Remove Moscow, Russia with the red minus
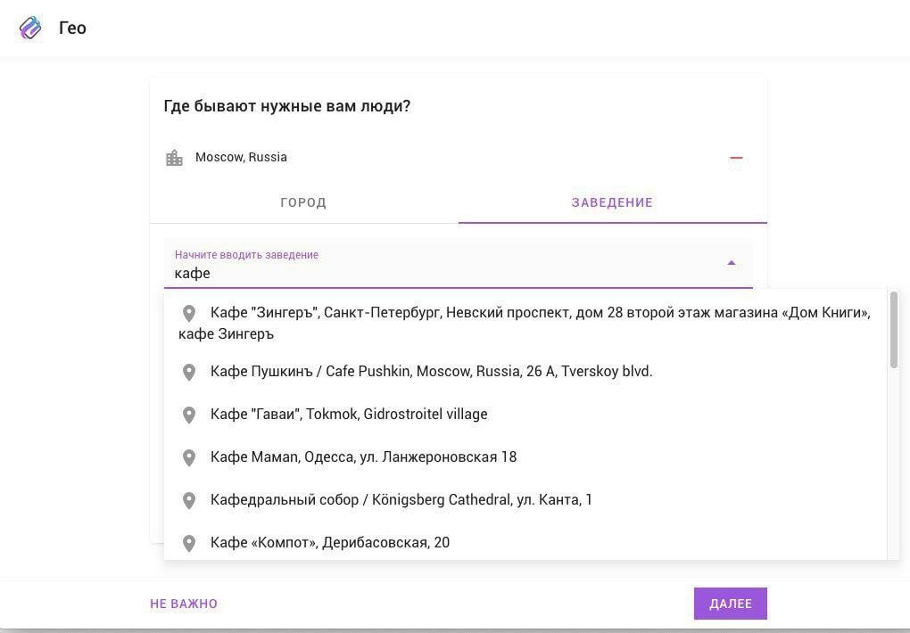The width and height of the screenshot is (910, 633). pos(736,157)
